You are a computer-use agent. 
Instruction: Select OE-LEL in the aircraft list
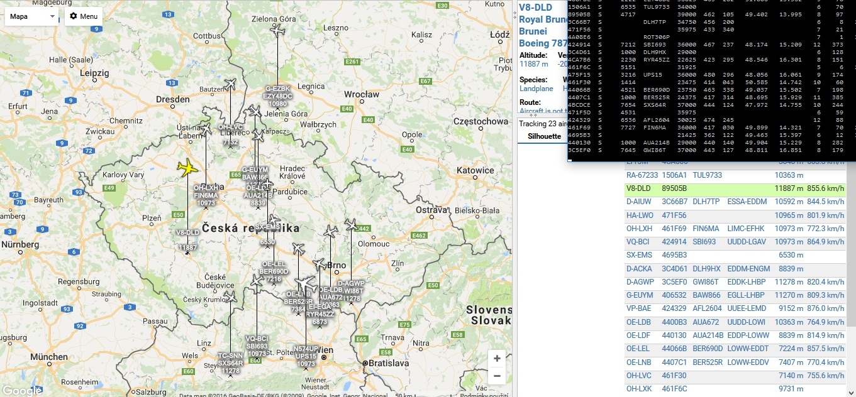pos(735,349)
